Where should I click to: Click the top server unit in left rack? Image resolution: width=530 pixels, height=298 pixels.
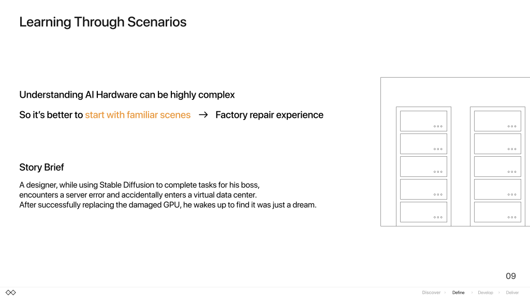point(423,121)
